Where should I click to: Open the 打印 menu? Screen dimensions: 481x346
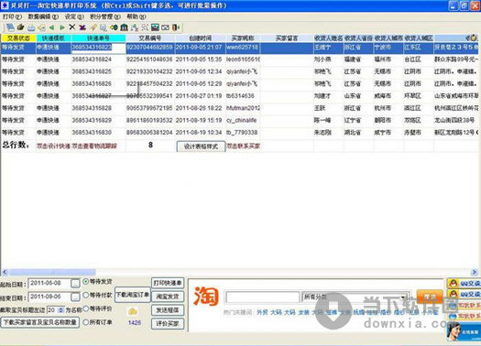pyautogui.click(x=12, y=16)
